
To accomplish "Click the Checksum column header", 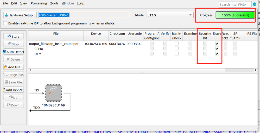I will click(117, 36).
